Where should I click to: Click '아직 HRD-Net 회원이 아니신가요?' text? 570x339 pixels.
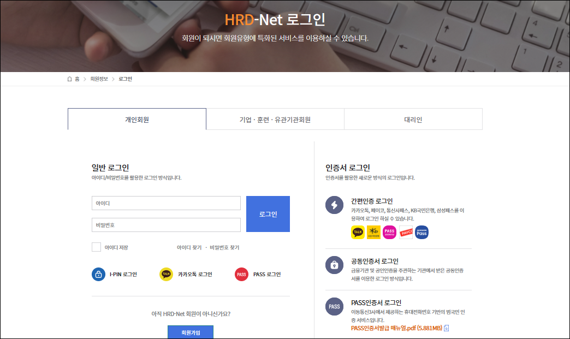pyautogui.click(x=191, y=313)
